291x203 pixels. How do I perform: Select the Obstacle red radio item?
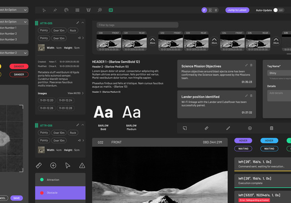(x=60, y=193)
